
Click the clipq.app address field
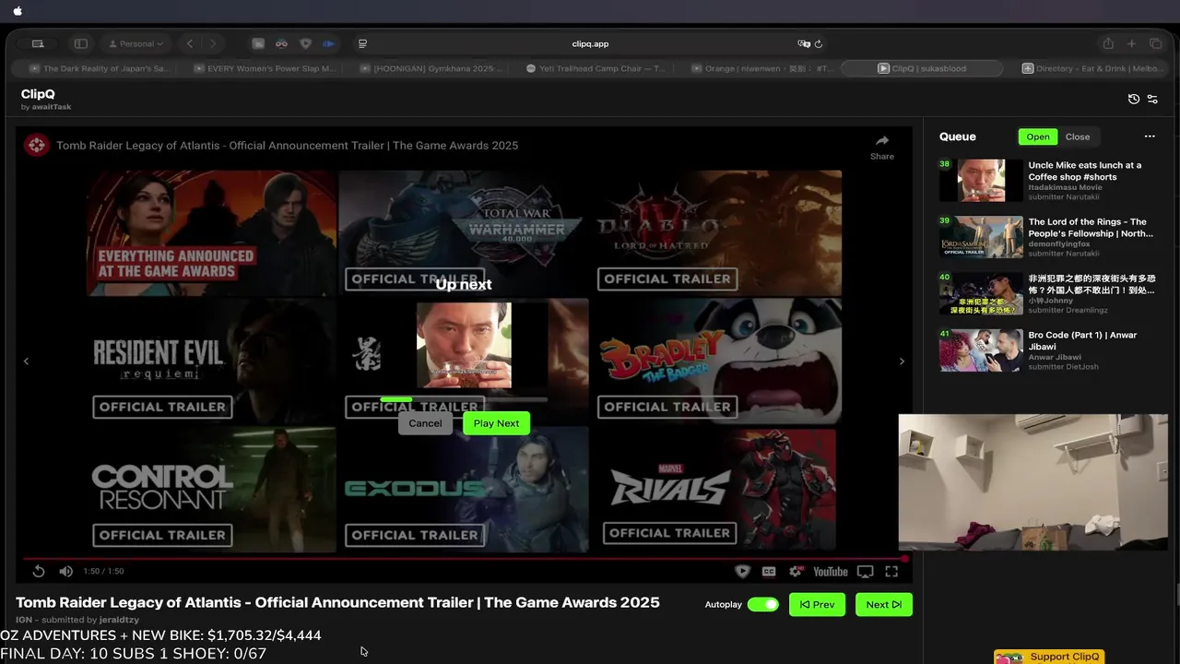(x=590, y=43)
